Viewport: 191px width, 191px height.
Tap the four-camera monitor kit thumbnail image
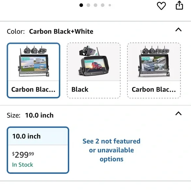154,61
